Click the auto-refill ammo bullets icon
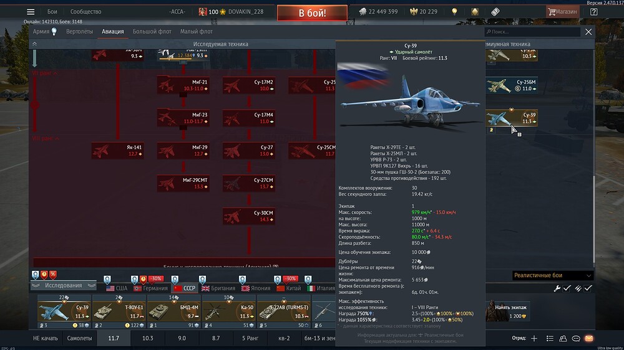 [578, 288]
